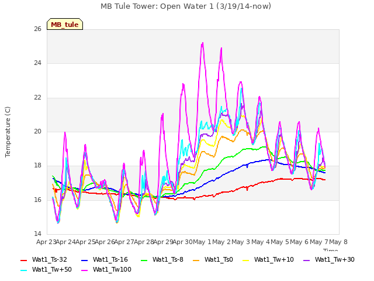The height and width of the screenshot is (281, 374).
Task: Click the green Wat1_Ts-8 legend swatch
Action: pos(144,260)
